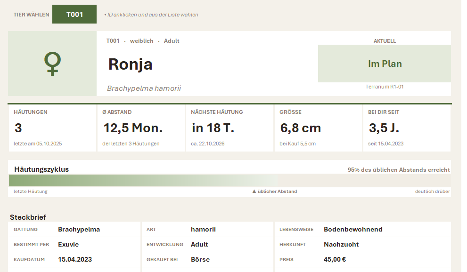Click the 'NÄCHSTE HÄUTUNG' card header

coord(217,112)
